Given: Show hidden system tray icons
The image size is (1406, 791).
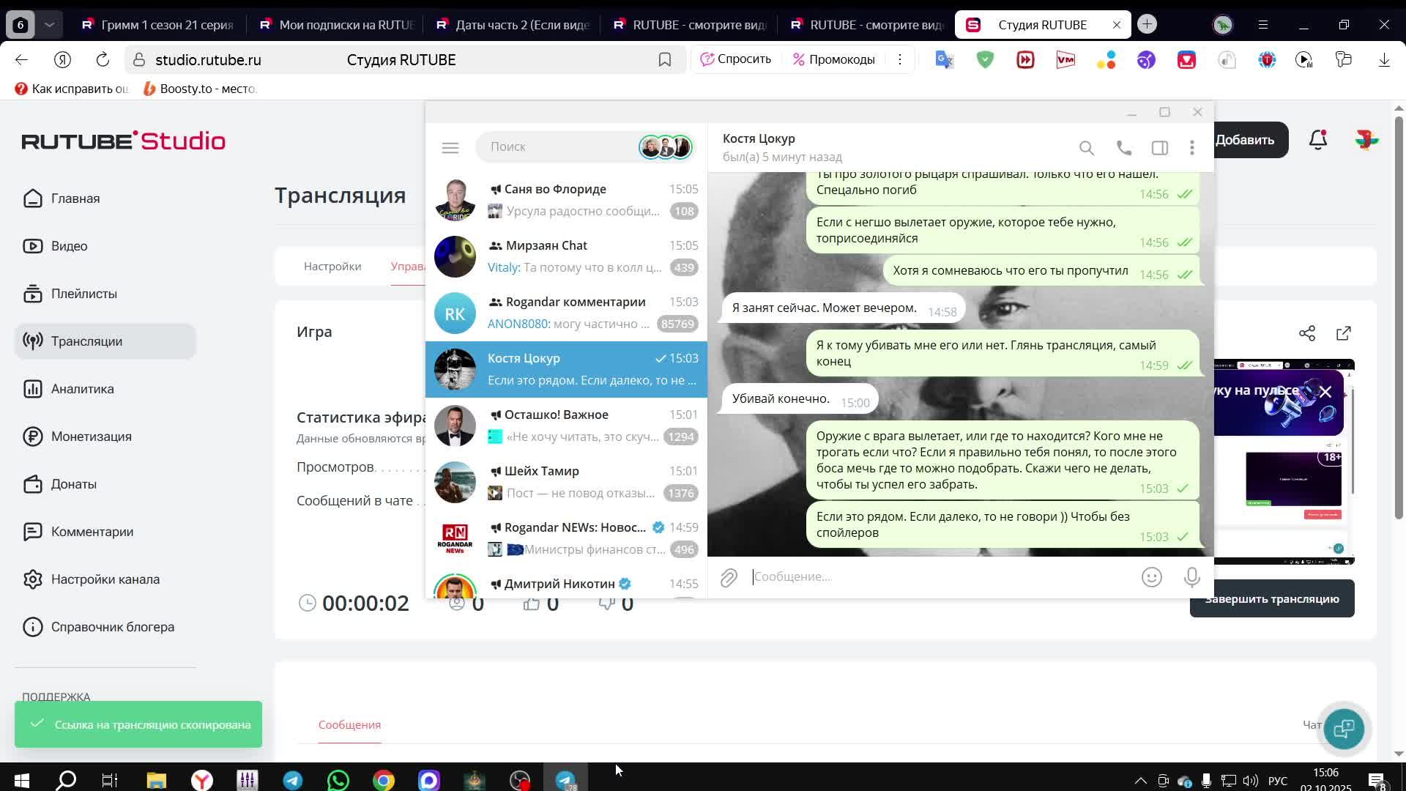Looking at the screenshot, I should (x=1140, y=780).
